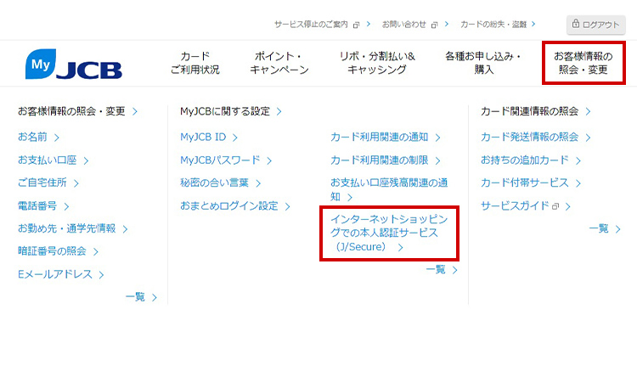Click chevron after 暗証番号の照会
The width and height of the screenshot is (637, 371).
tap(96, 252)
